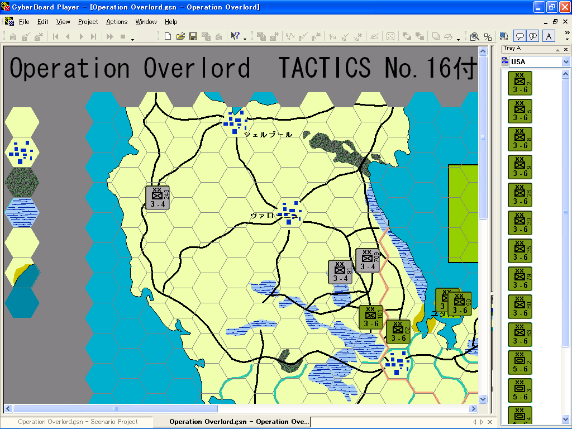572x429 pixels.
Task: Select the green 3-6 unit 90 on map
Action: point(460,304)
